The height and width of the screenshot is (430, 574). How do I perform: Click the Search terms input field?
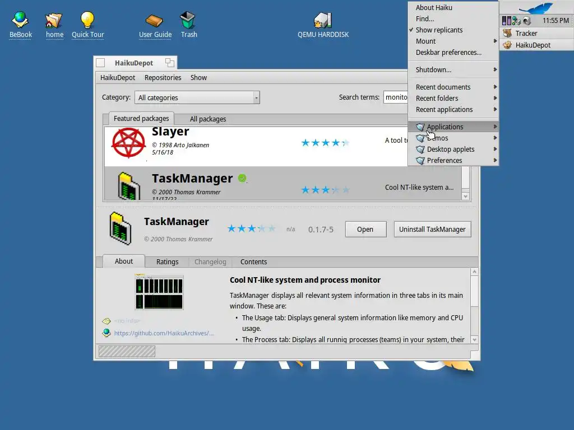pos(396,97)
